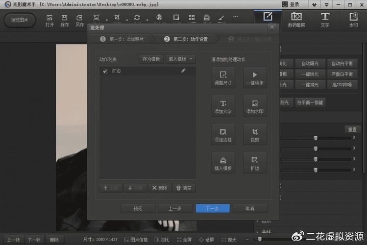Select step 第二步：动作设置
This screenshot has width=367, height=245.
186,39
